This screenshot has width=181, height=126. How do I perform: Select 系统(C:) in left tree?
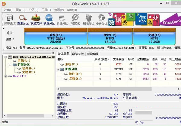coord(24,61)
